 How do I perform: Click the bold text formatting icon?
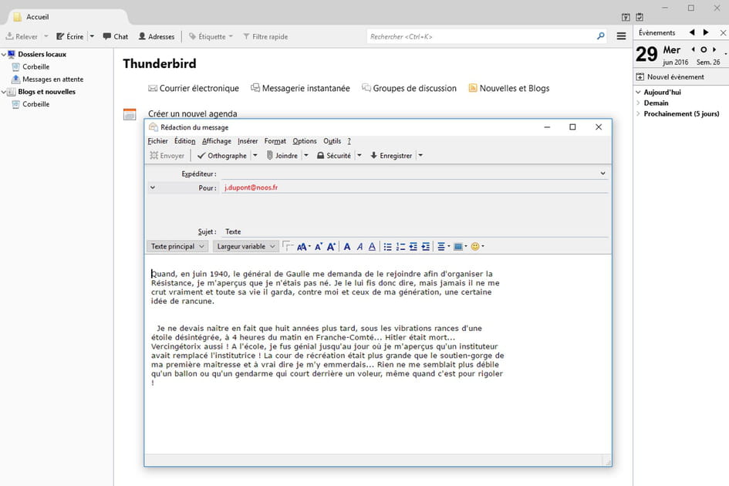tap(347, 247)
